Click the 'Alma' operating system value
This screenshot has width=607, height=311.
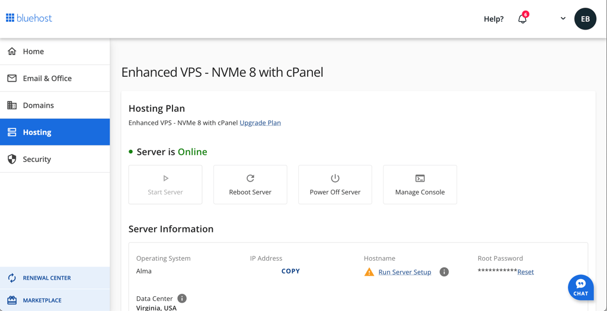143,271
